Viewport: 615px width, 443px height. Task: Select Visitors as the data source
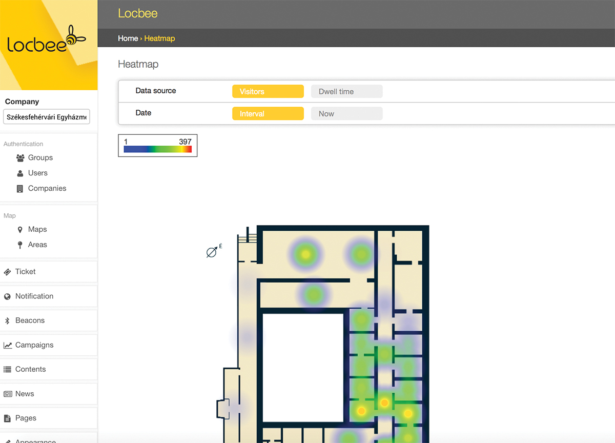[x=268, y=92]
